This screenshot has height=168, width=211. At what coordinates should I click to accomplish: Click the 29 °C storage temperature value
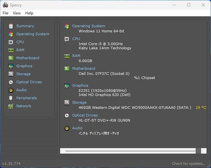pyautogui.click(x=201, y=108)
